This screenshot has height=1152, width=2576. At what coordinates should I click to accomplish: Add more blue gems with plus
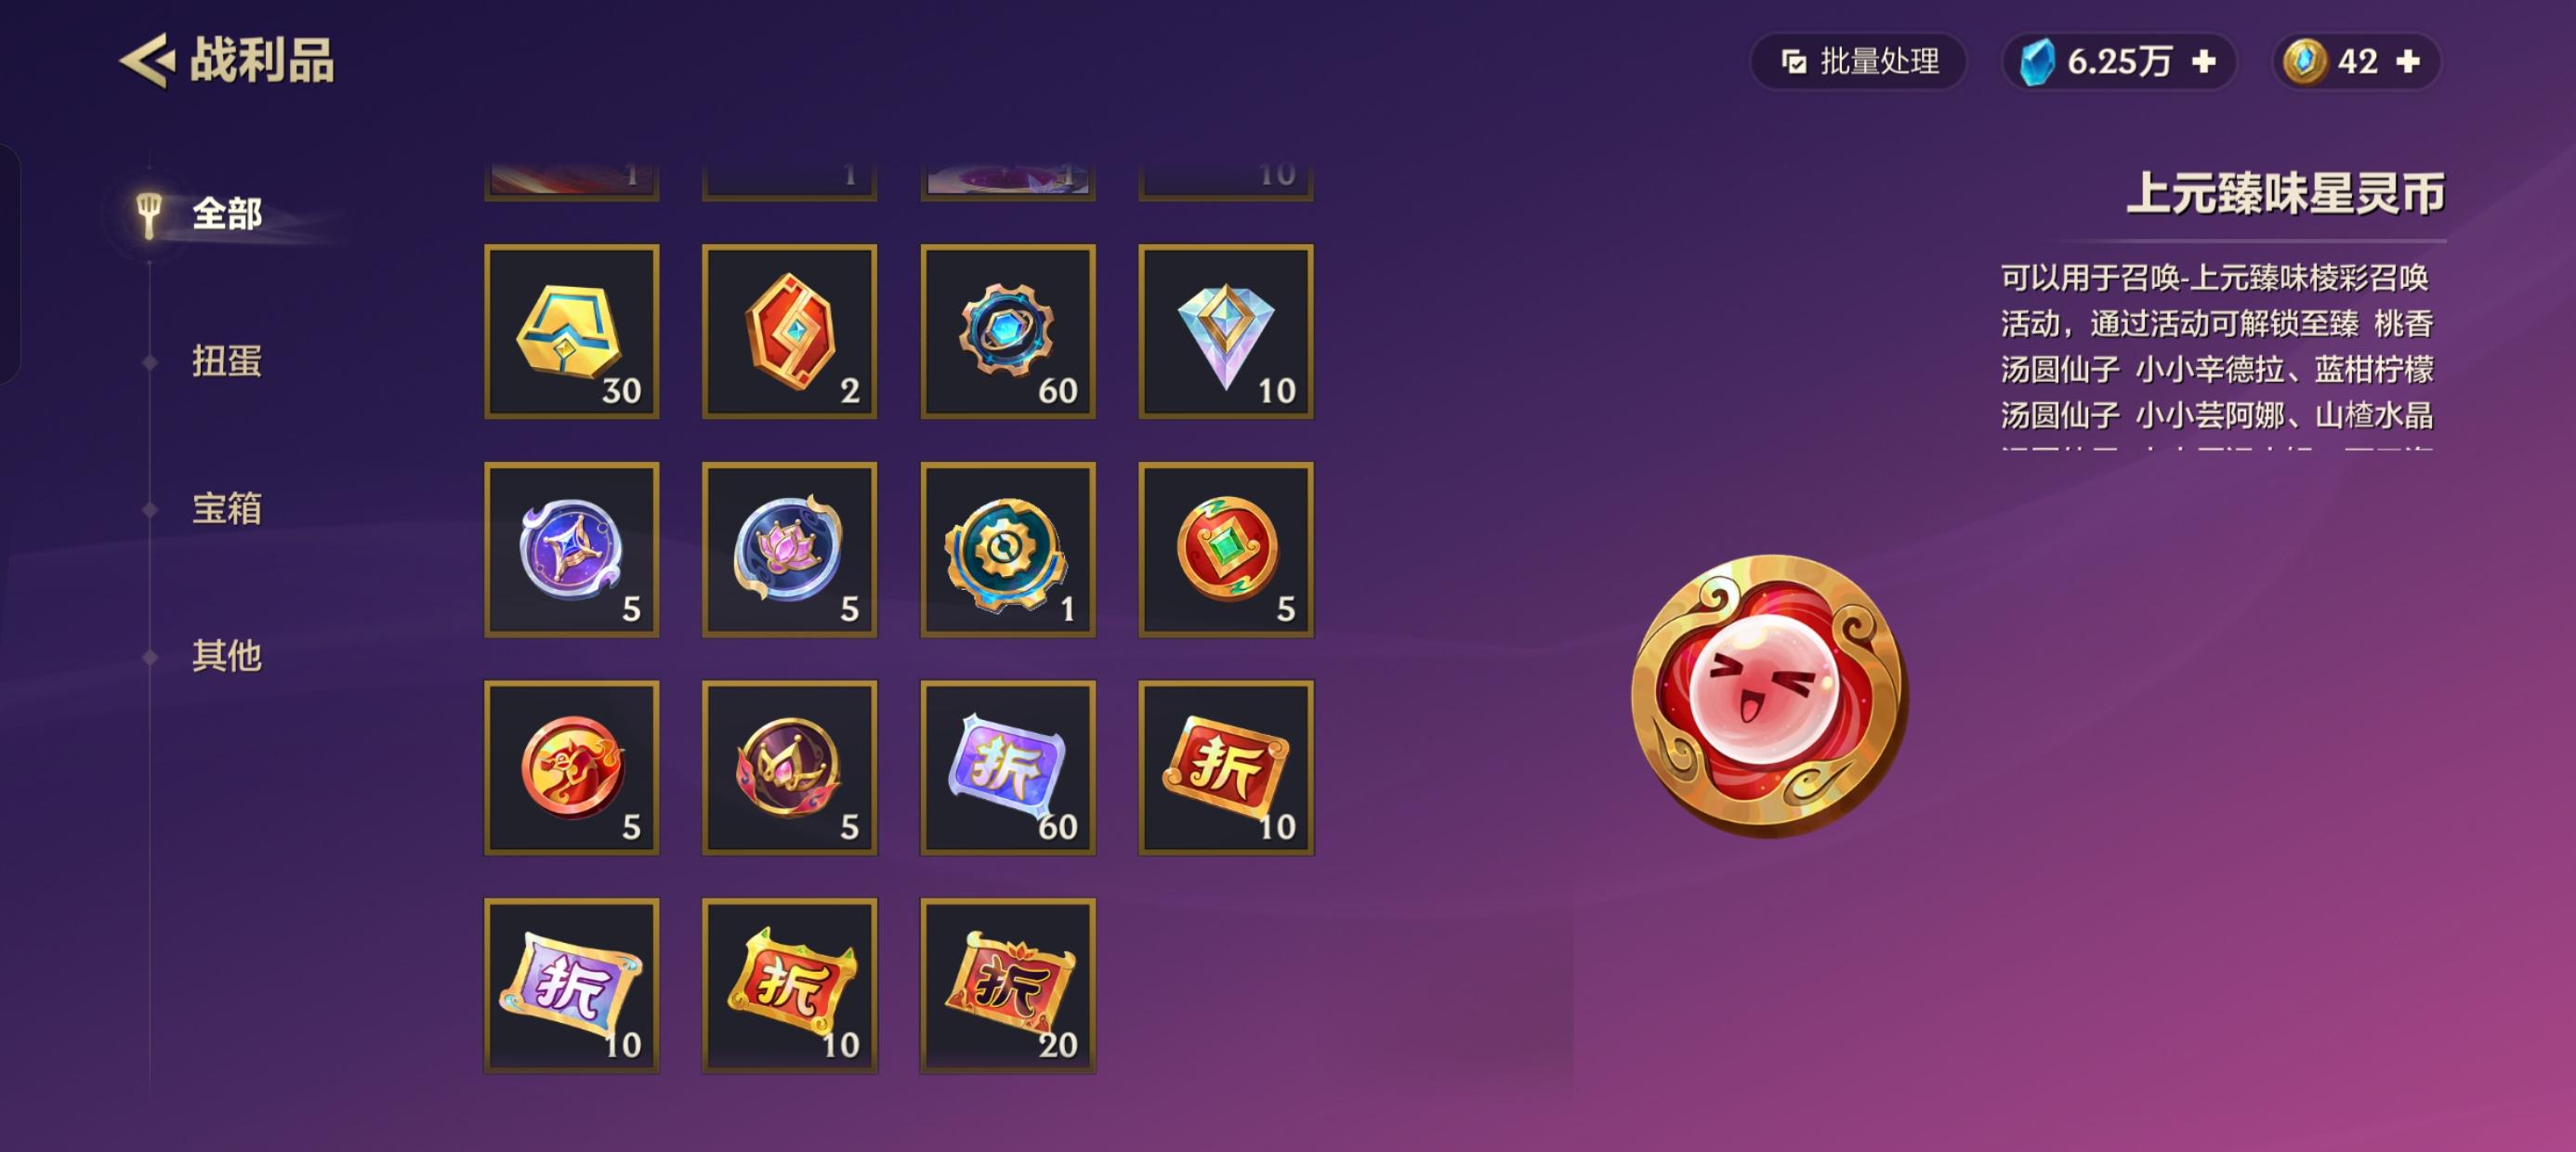click(2204, 61)
